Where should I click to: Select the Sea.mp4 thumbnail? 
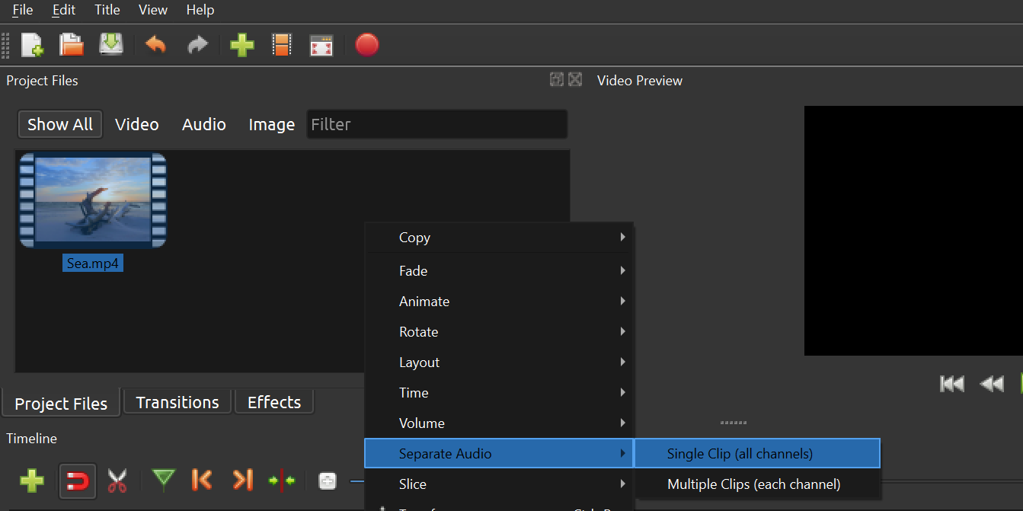(x=92, y=201)
